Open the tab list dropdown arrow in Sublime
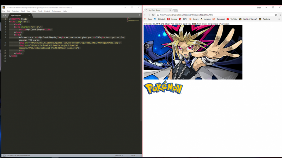 click(140, 15)
